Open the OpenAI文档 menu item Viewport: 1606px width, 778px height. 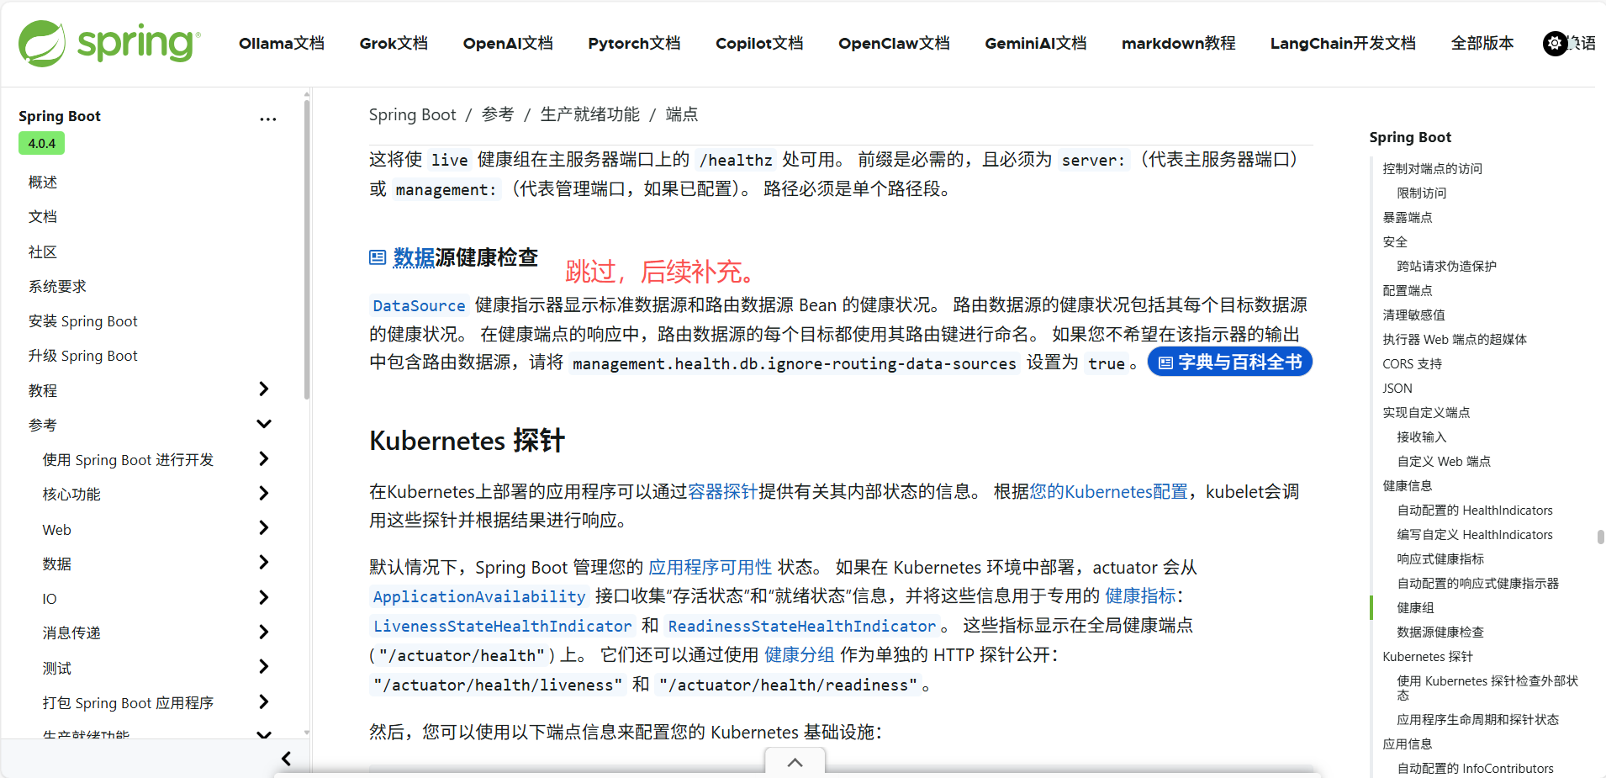(x=508, y=44)
